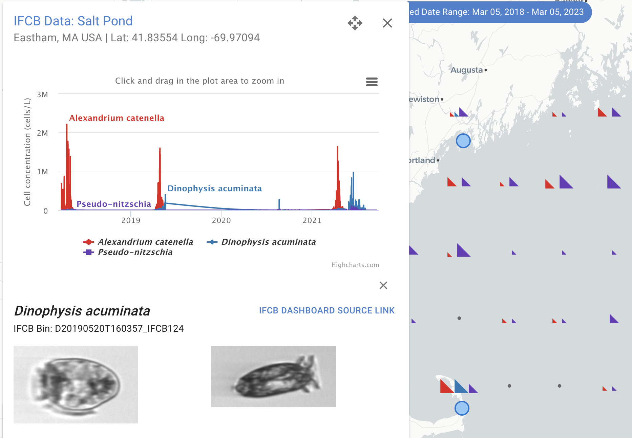Visit the Highcharts.com credit link
The image size is (632, 438).
[355, 265]
